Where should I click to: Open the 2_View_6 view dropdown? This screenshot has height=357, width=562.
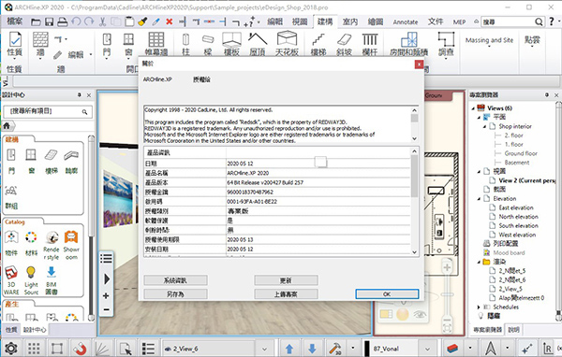point(264,349)
